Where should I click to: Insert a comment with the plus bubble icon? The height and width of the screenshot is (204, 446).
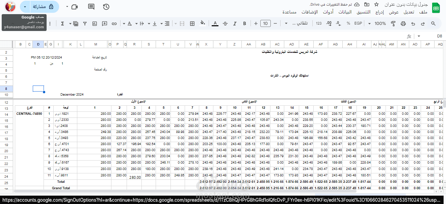(105, 24)
